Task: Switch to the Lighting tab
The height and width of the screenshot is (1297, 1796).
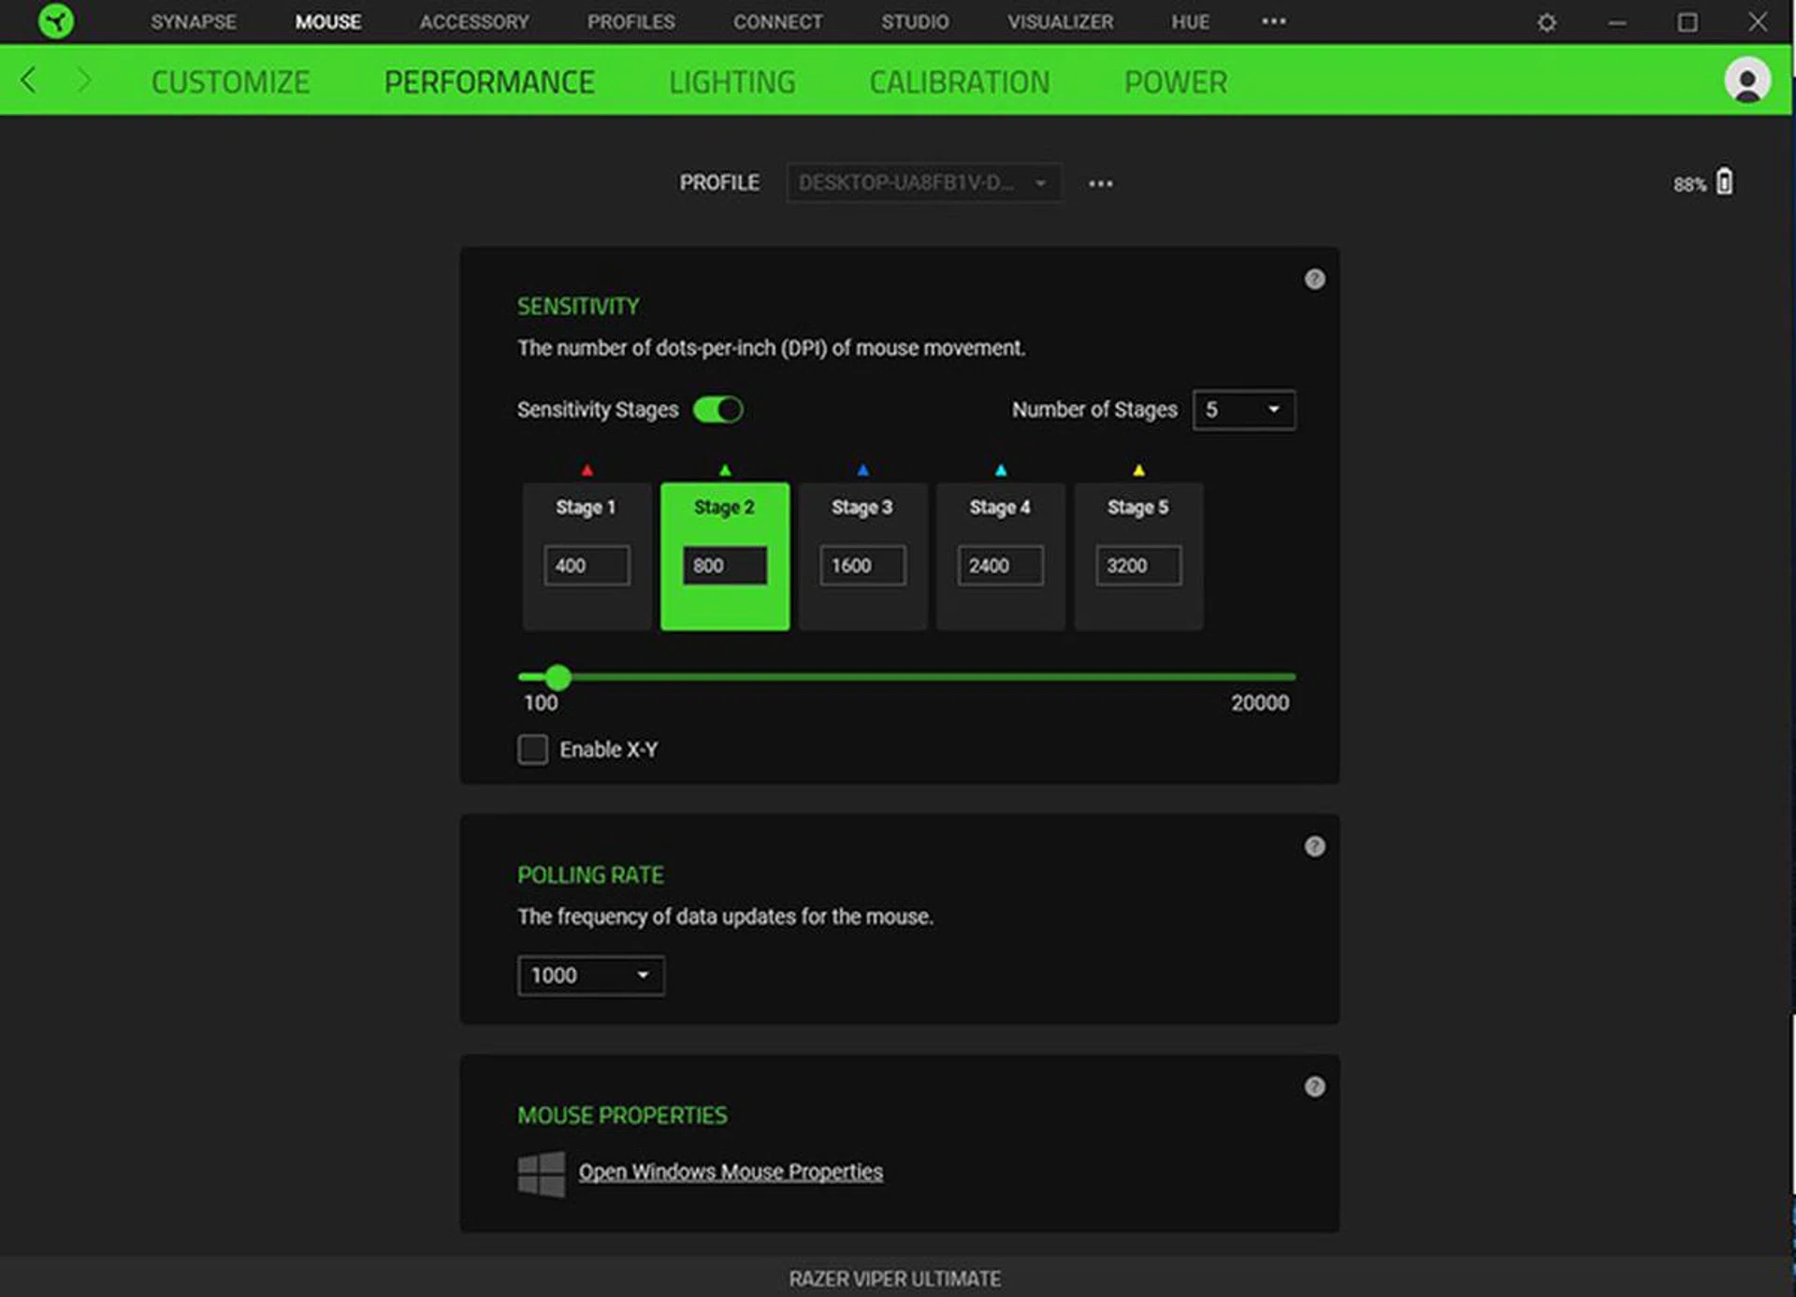Action: pyautogui.click(x=731, y=81)
